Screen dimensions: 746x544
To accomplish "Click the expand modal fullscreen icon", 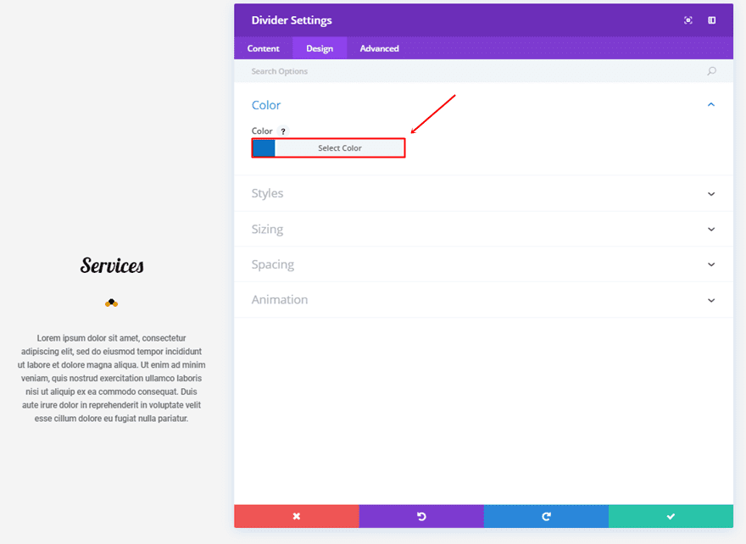I will click(x=688, y=20).
